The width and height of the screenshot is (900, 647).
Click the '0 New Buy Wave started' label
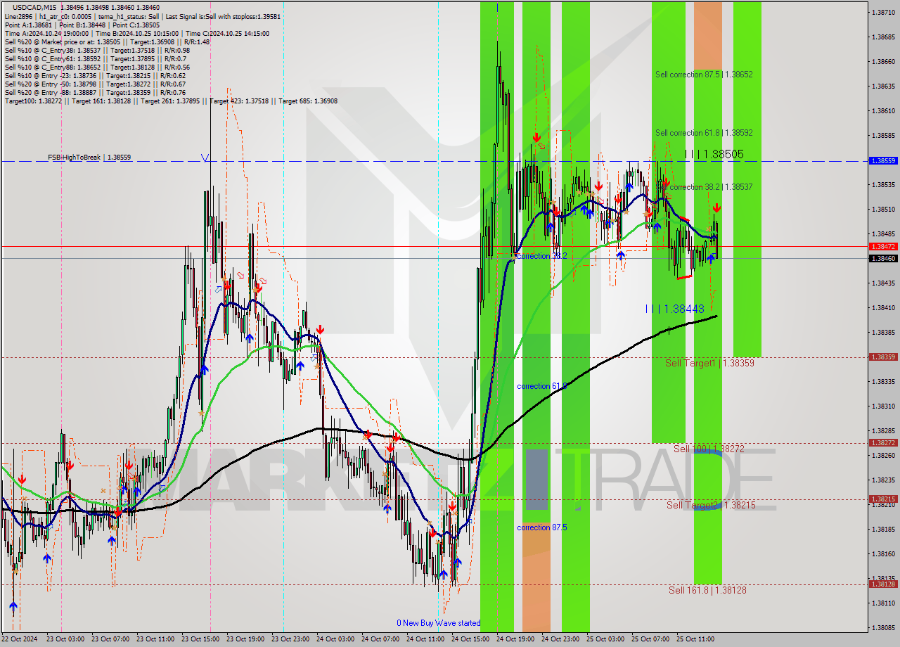[x=438, y=623]
